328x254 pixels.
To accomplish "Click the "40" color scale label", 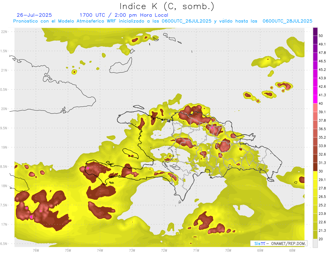I will 321,104.
